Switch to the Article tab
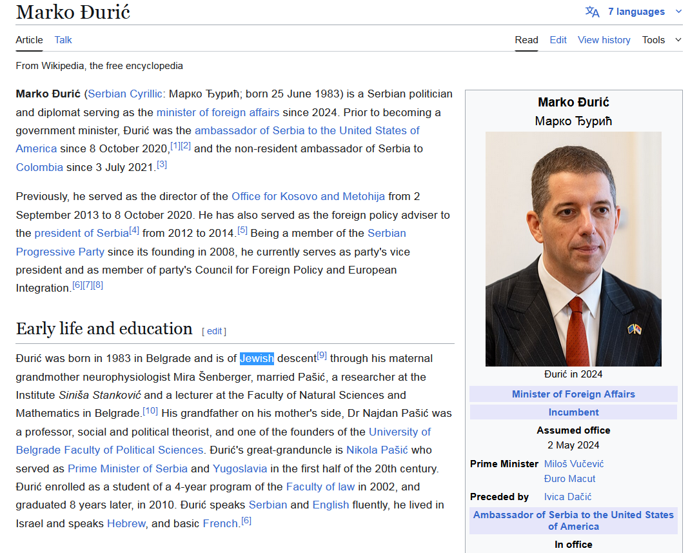The image size is (699, 553). (30, 40)
